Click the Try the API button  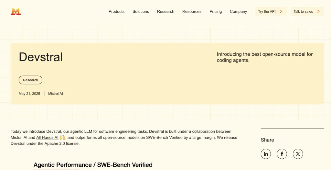tap(271, 11)
